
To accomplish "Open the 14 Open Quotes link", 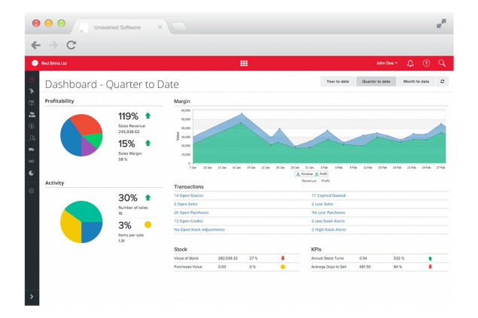I will pos(187,195).
